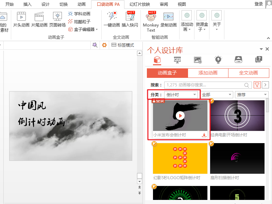Viewport: 272px width, 204px height.
Task: Collapse the ribbon with the chevron
Action: click(268, 38)
